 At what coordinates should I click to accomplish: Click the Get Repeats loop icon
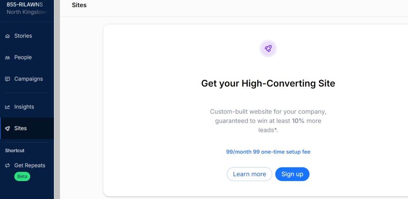(7, 166)
